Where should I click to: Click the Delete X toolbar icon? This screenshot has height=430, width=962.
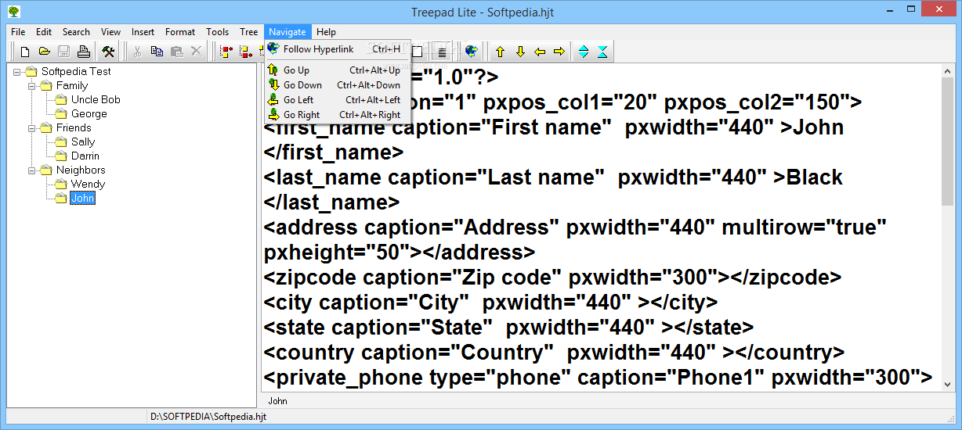click(x=197, y=52)
